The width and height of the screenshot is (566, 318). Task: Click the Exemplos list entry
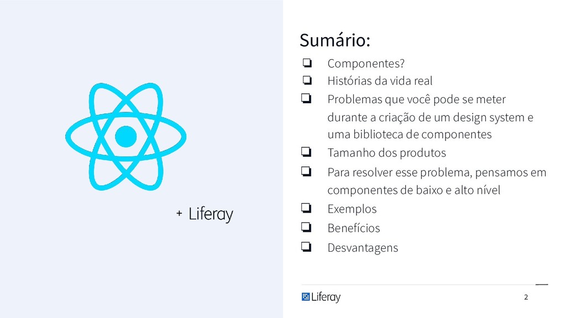pyautogui.click(x=352, y=209)
